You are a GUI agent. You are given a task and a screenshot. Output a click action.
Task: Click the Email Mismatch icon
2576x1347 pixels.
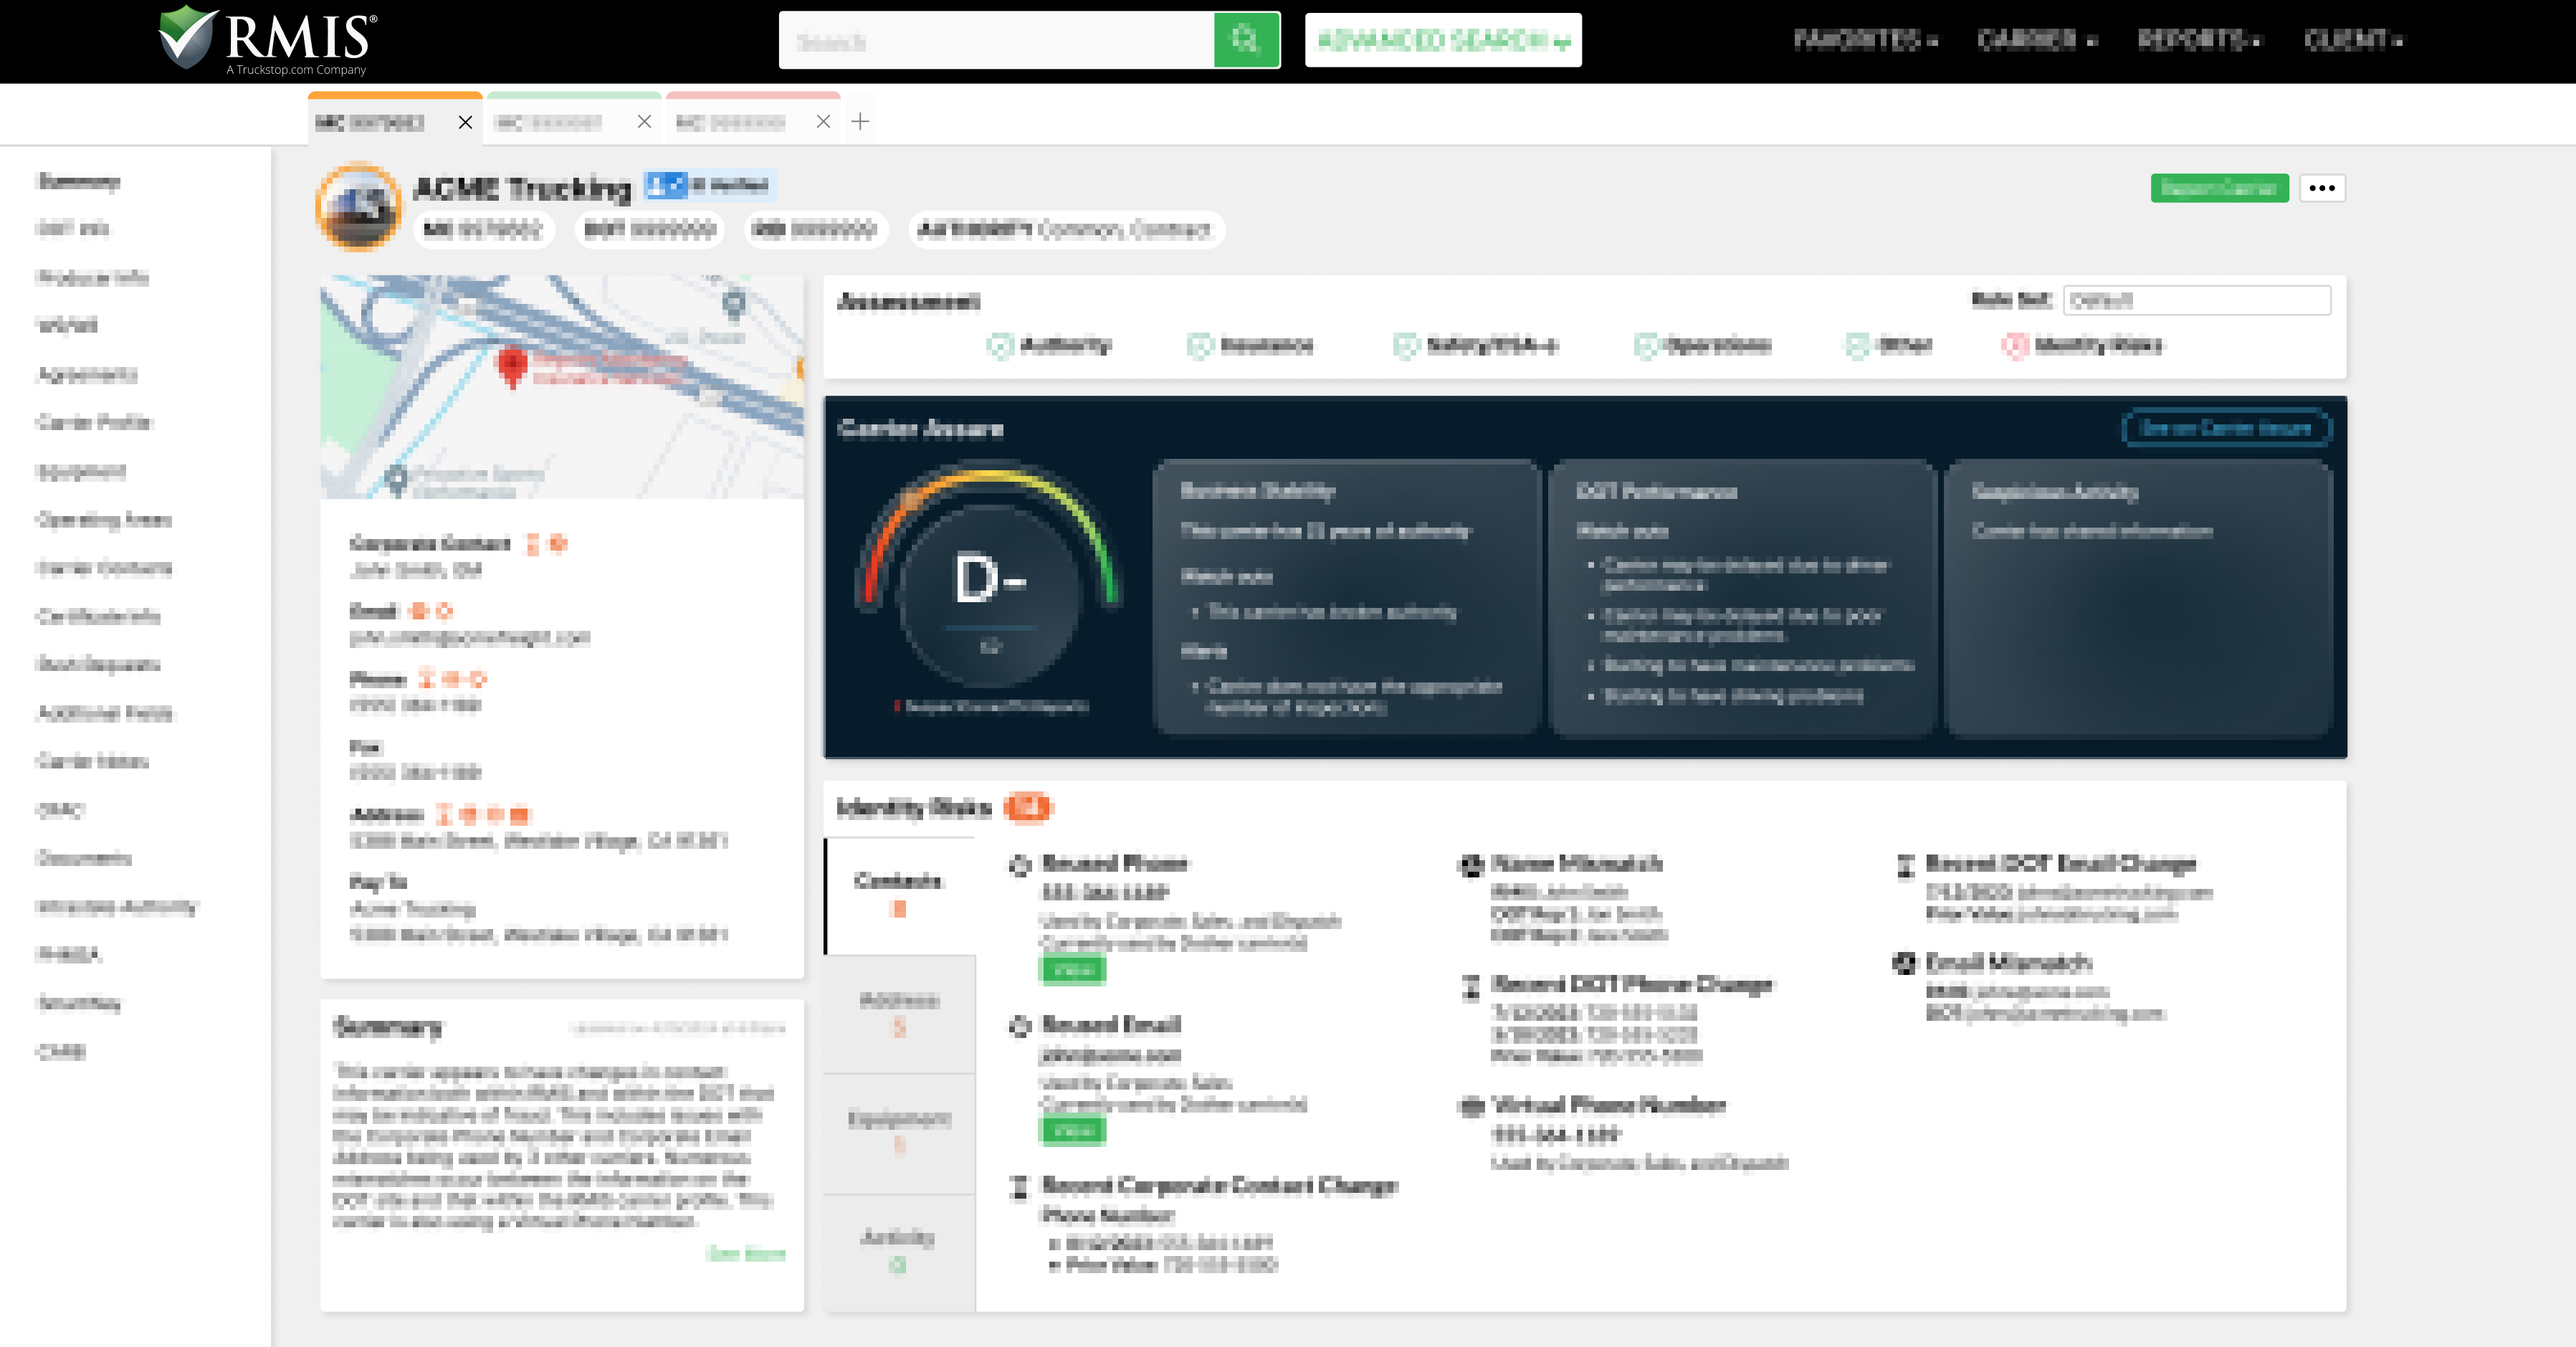(x=1905, y=963)
